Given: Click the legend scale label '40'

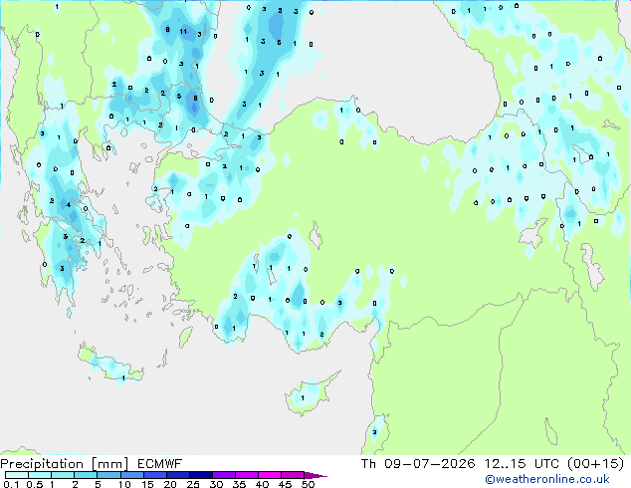Looking at the screenshot, I should (x=262, y=484).
